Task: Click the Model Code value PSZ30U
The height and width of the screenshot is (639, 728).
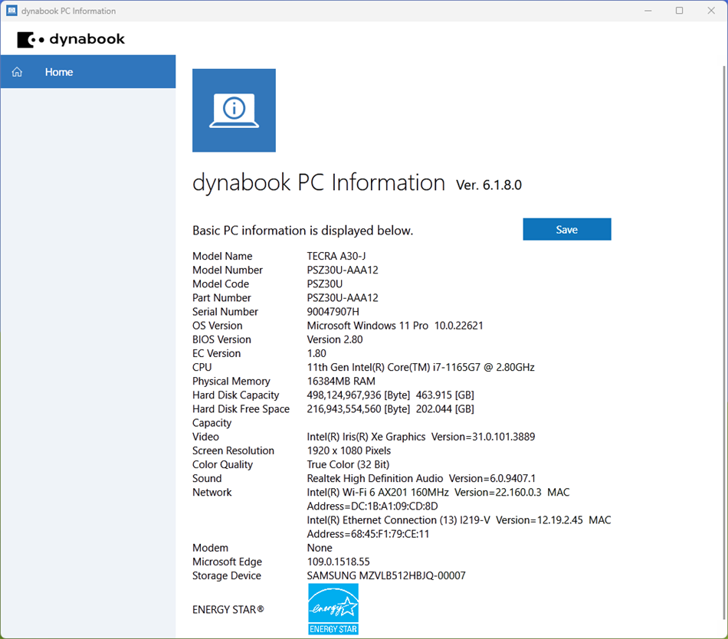Action: 325,284
